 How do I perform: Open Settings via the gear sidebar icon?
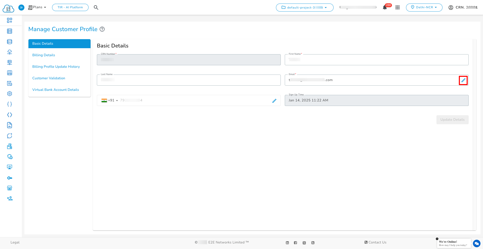point(10,94)
